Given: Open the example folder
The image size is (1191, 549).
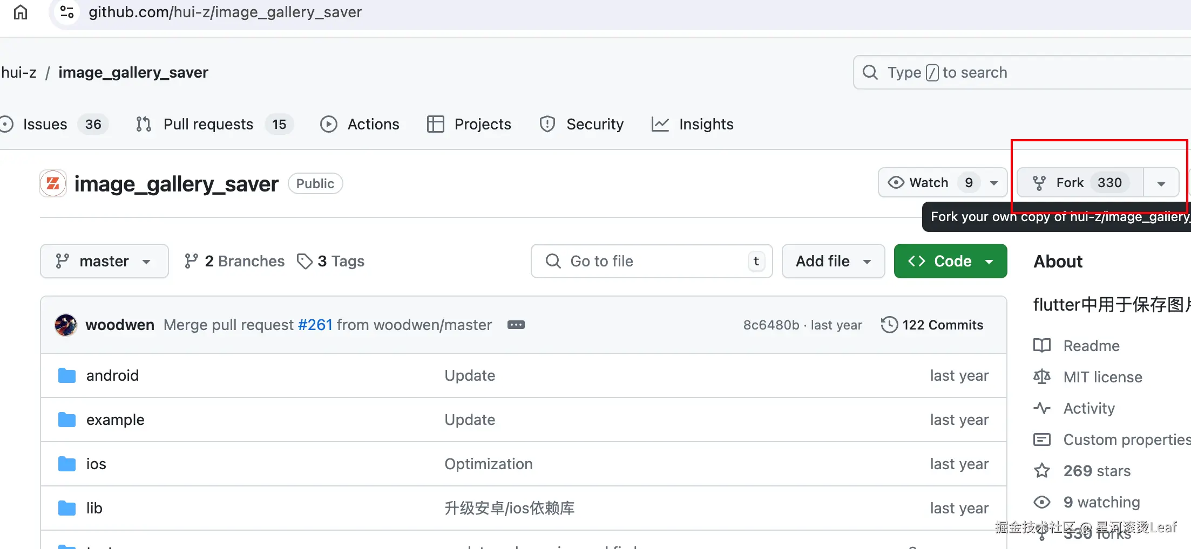Looking at the screenshot, I should tap(115, 420).
